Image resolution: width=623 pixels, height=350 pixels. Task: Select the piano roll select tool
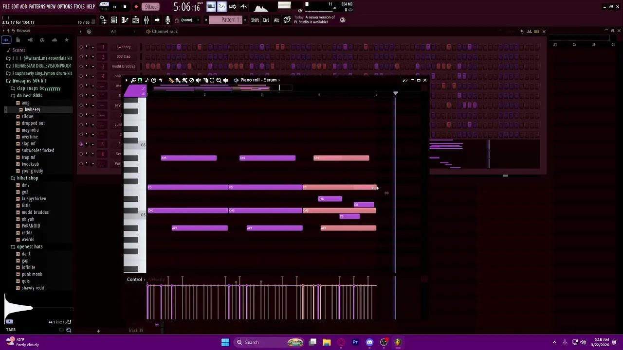point(212,80)
